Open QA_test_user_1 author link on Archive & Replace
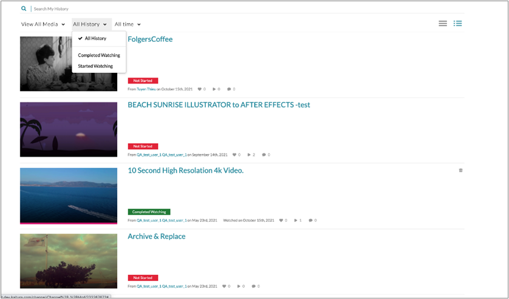The height and width of the screenshot is (299, 509). [x=162, y=286]
